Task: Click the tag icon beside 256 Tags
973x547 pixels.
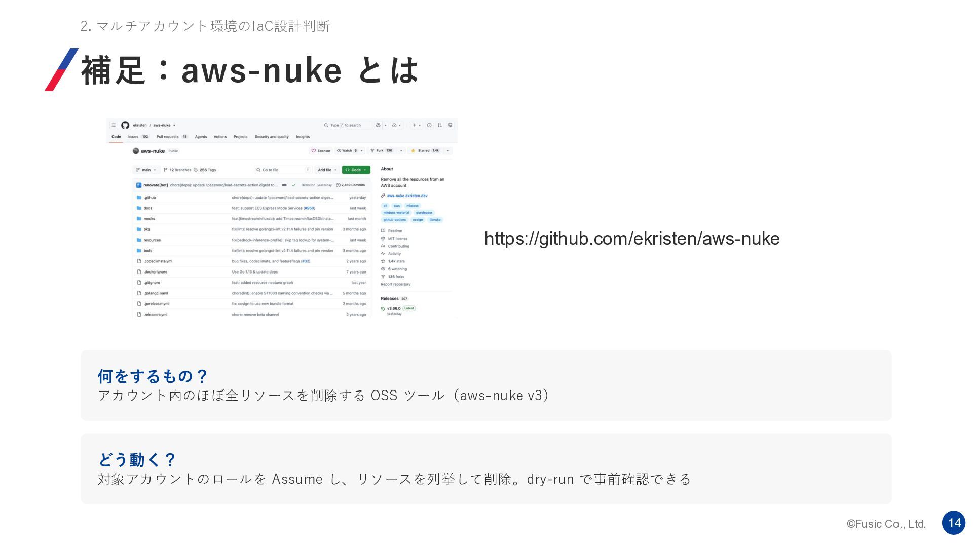Action: pos(196,170)
